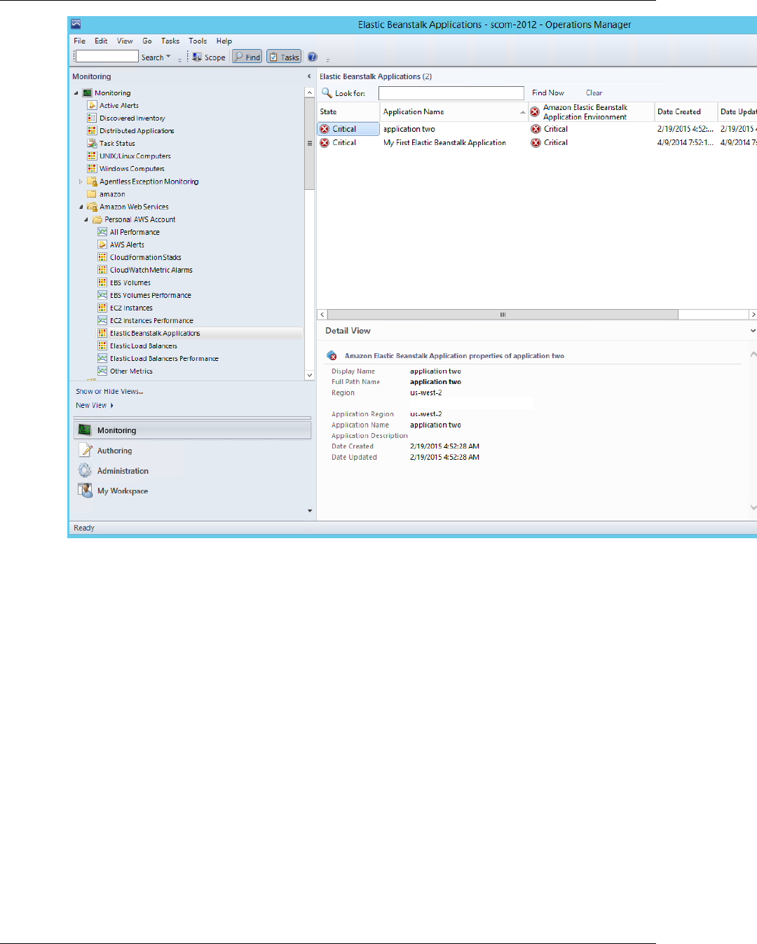The width and height of the screenshot is (757, 944).
Task: Collapse the Personal AWS Account node
Action: point(86,219)
